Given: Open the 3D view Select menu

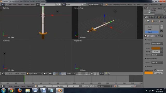Looking at the screenshot, I should pyautogui.click(x=17, y=74).
